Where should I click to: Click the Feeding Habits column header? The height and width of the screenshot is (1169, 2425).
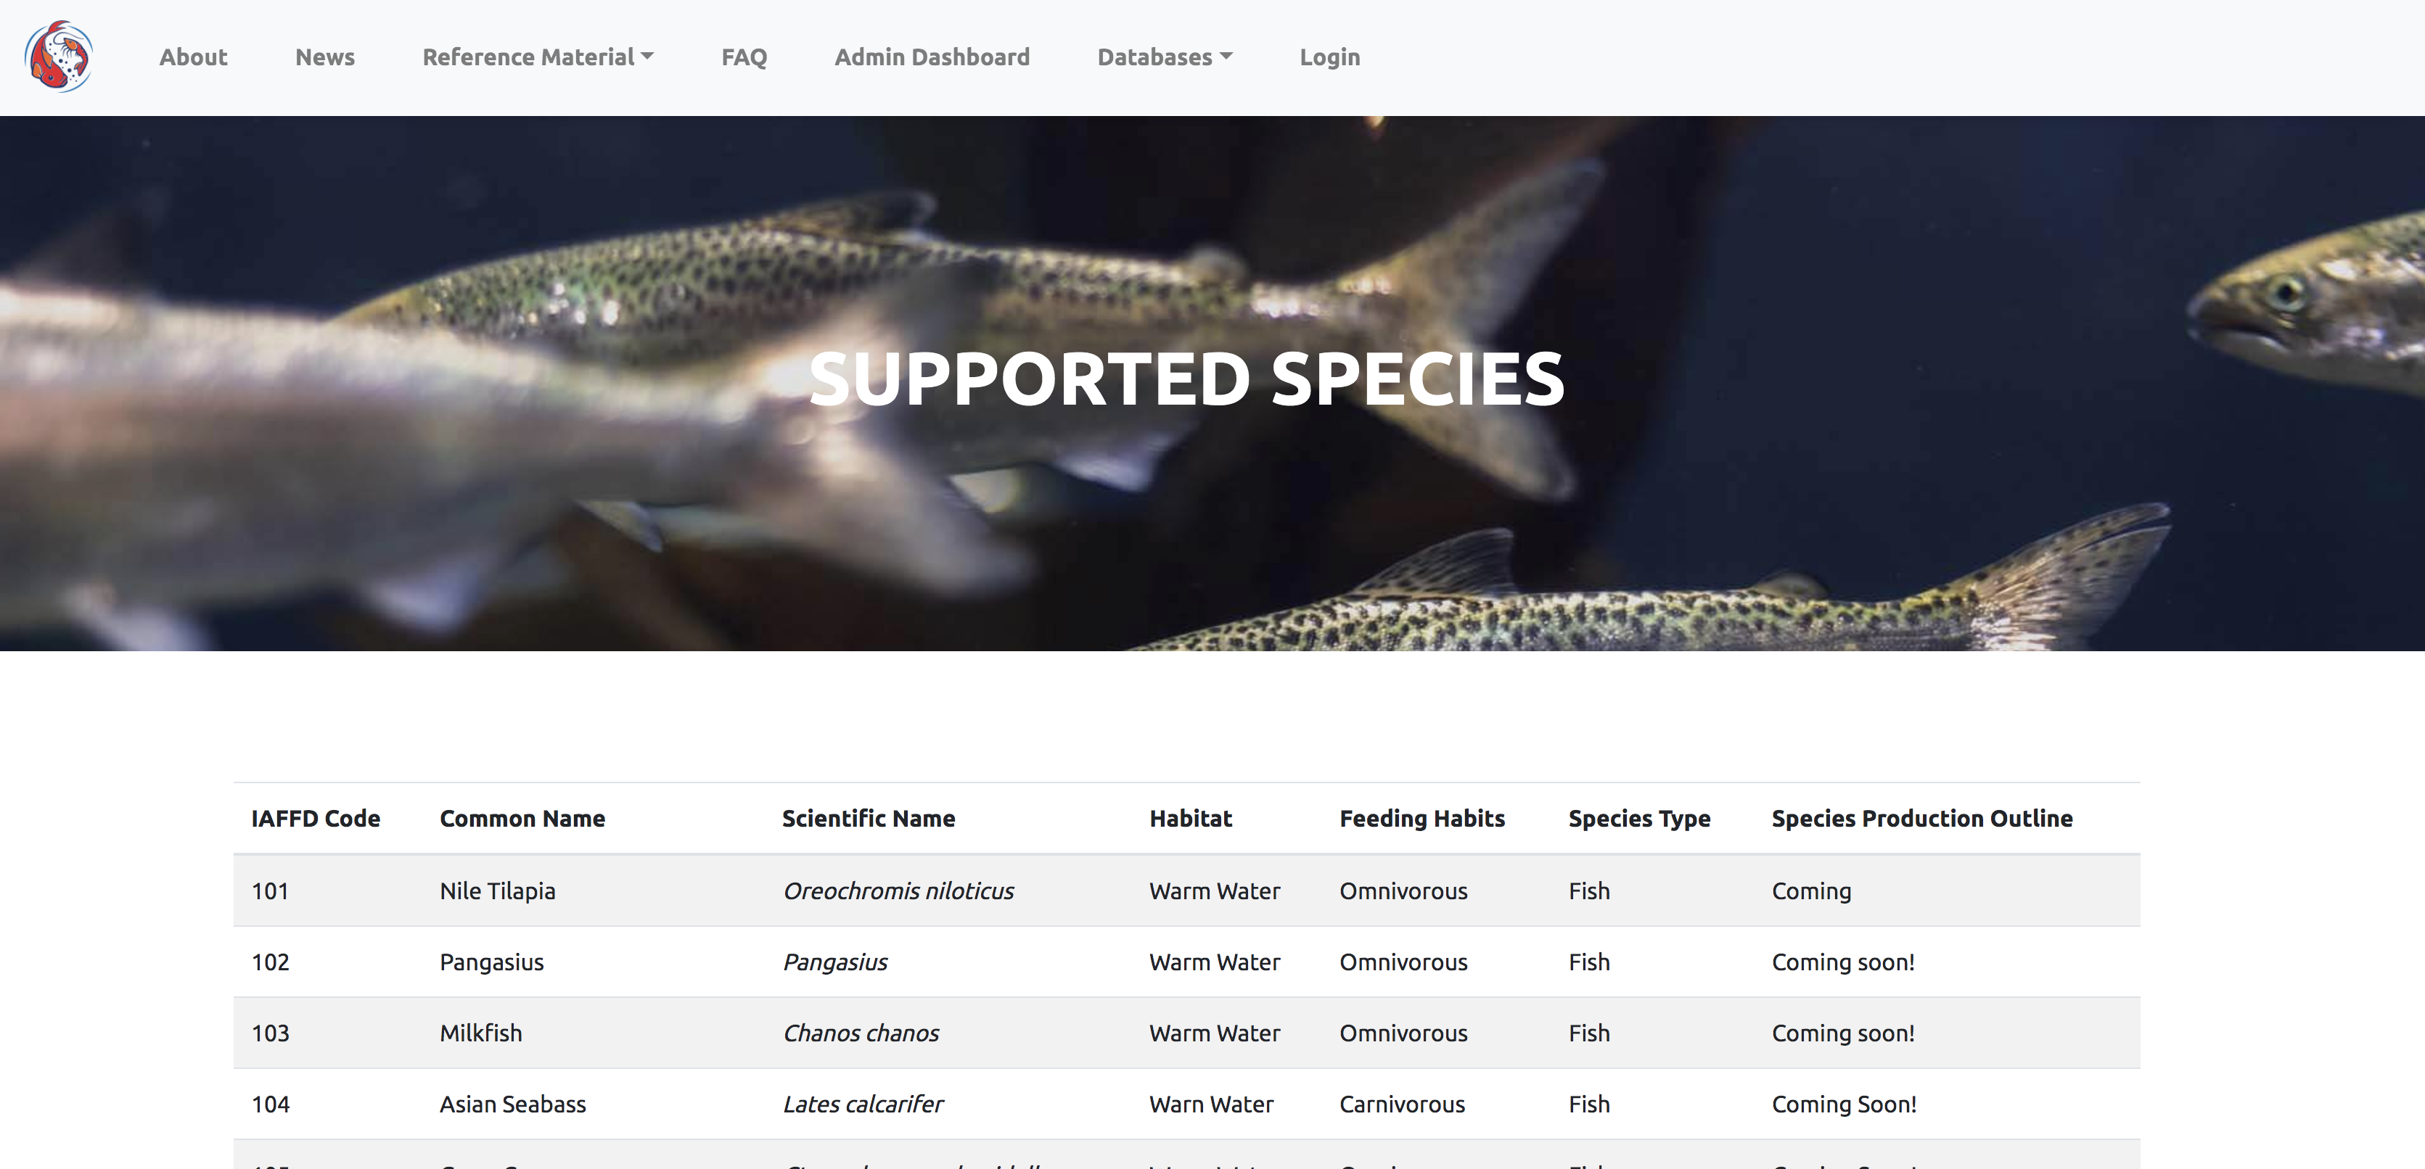click(x=1421, y=818)
